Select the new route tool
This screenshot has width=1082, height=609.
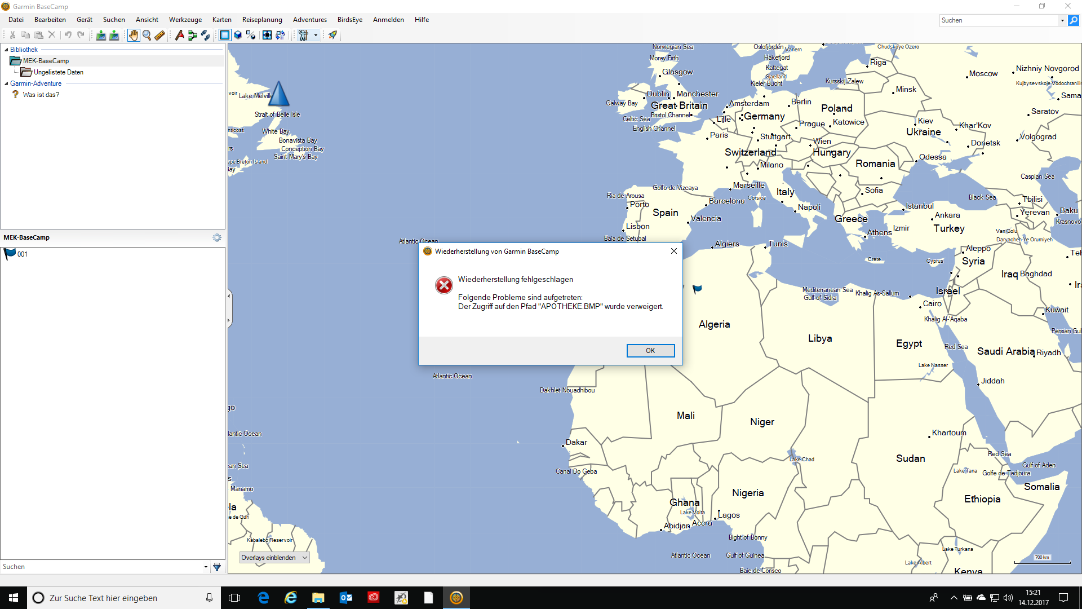coord(192,35)
